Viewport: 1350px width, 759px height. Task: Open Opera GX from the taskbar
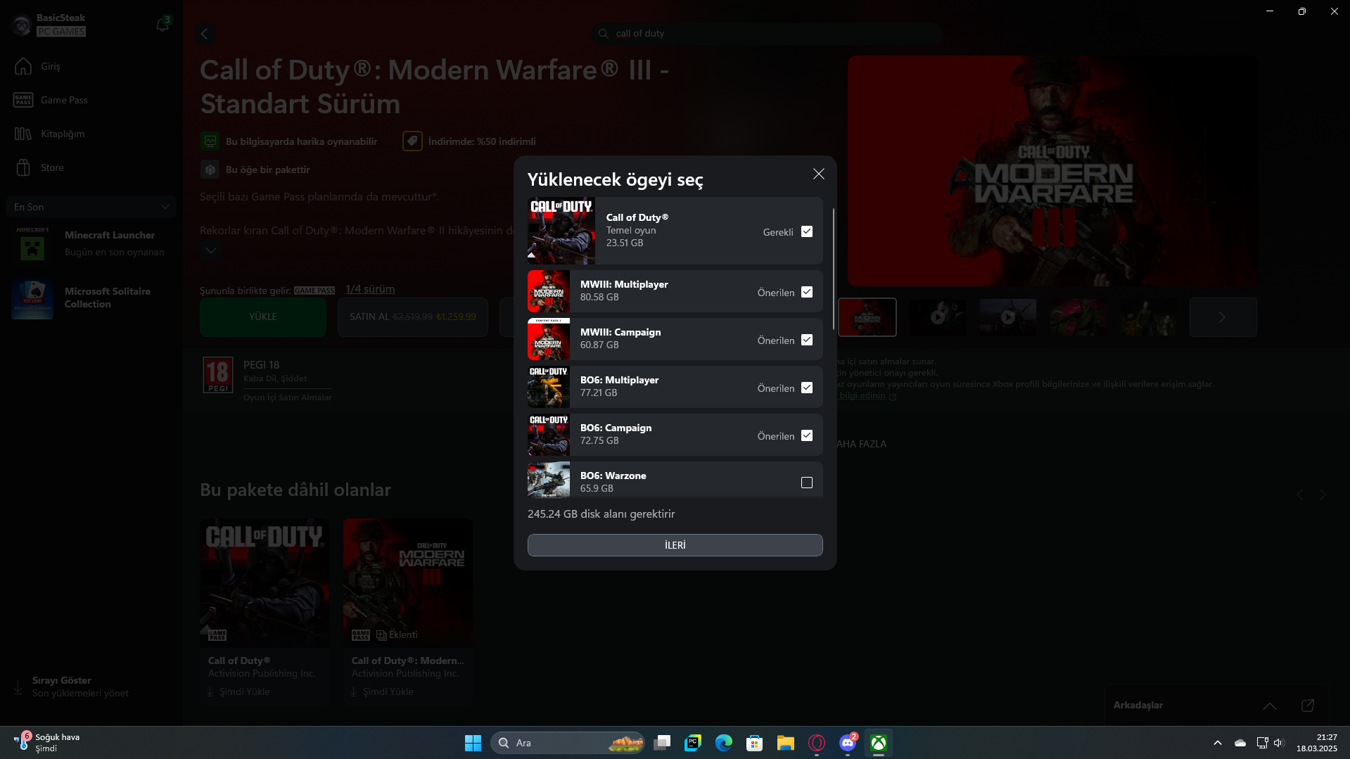click(x=817, y=743)
